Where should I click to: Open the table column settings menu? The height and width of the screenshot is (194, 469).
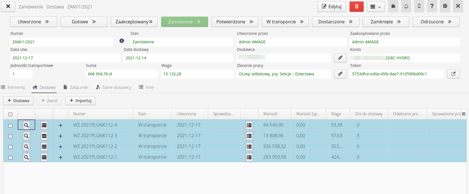[x=463, y=114]
